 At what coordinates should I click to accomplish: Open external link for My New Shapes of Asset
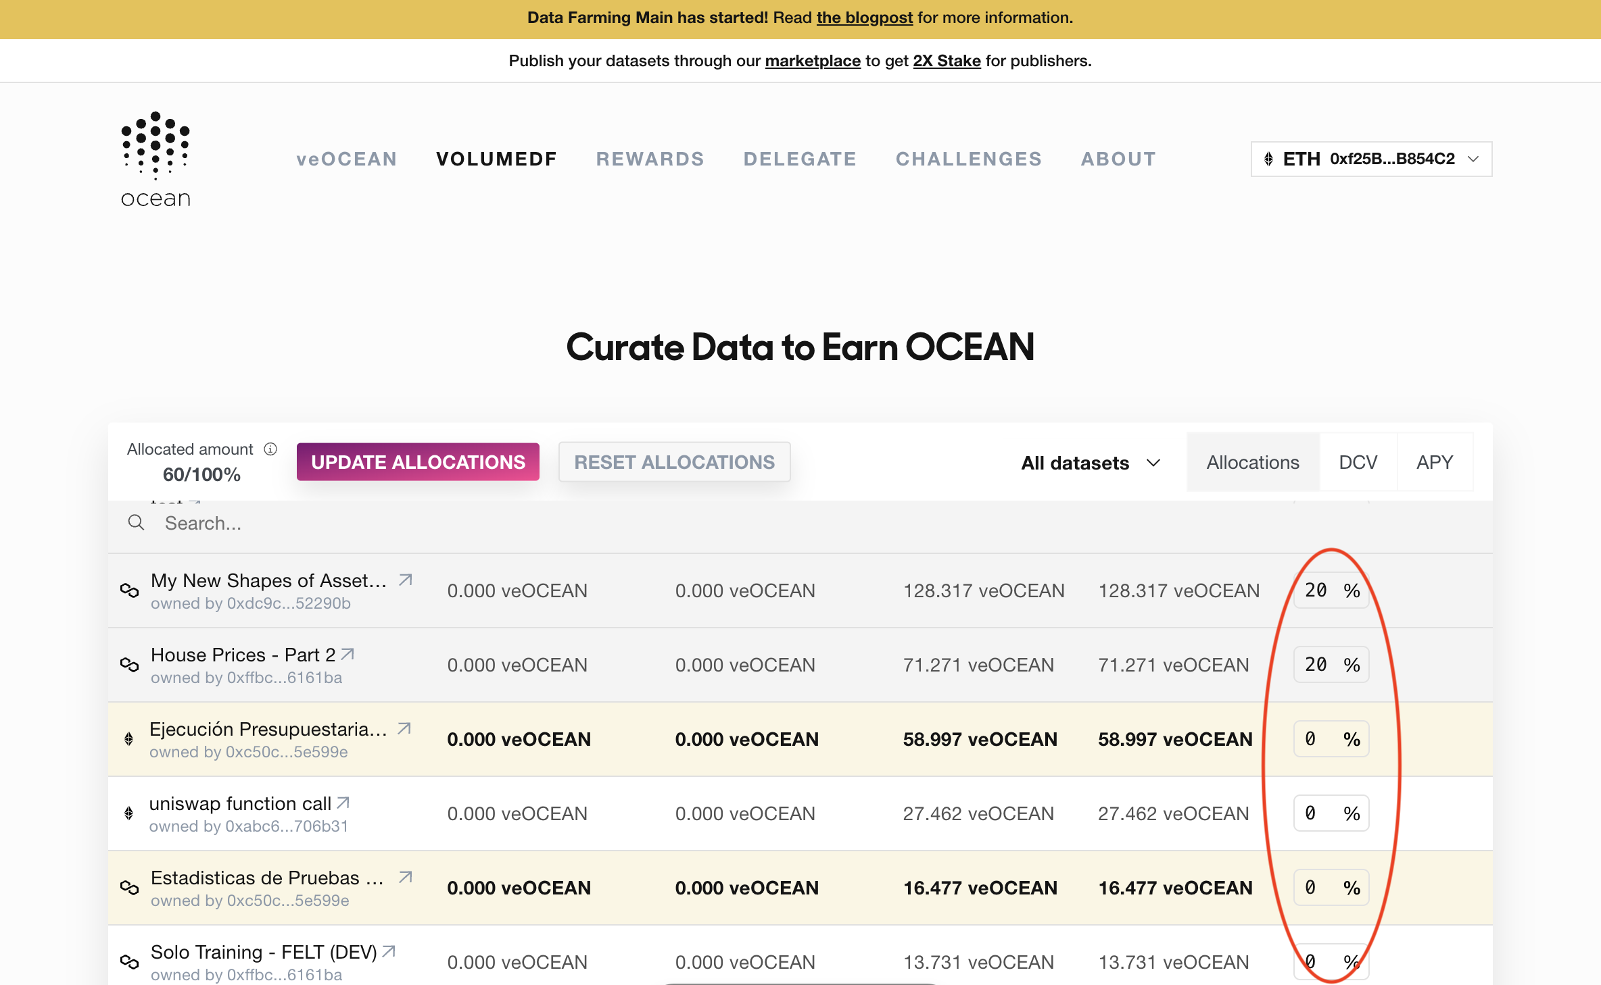[x=406, y=580]
